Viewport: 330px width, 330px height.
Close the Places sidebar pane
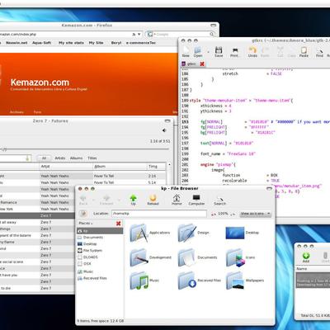click(119, 224)
